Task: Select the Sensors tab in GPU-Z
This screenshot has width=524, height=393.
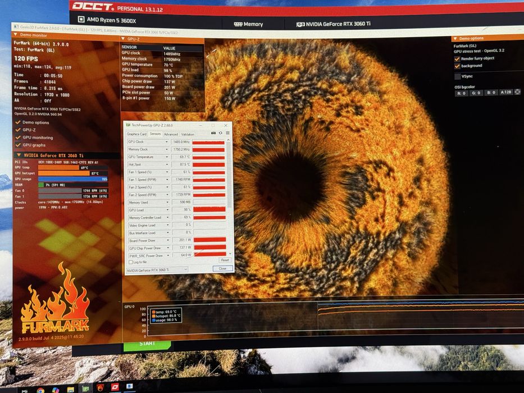Action: point(155,134)
